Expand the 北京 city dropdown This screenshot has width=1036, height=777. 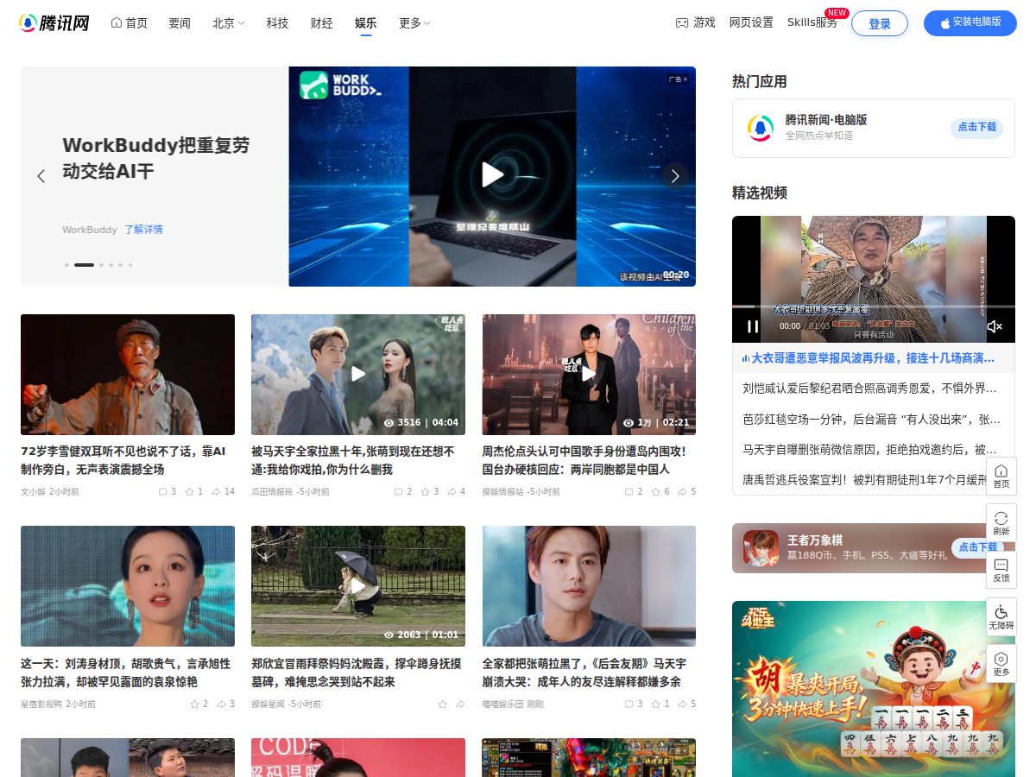229,23
